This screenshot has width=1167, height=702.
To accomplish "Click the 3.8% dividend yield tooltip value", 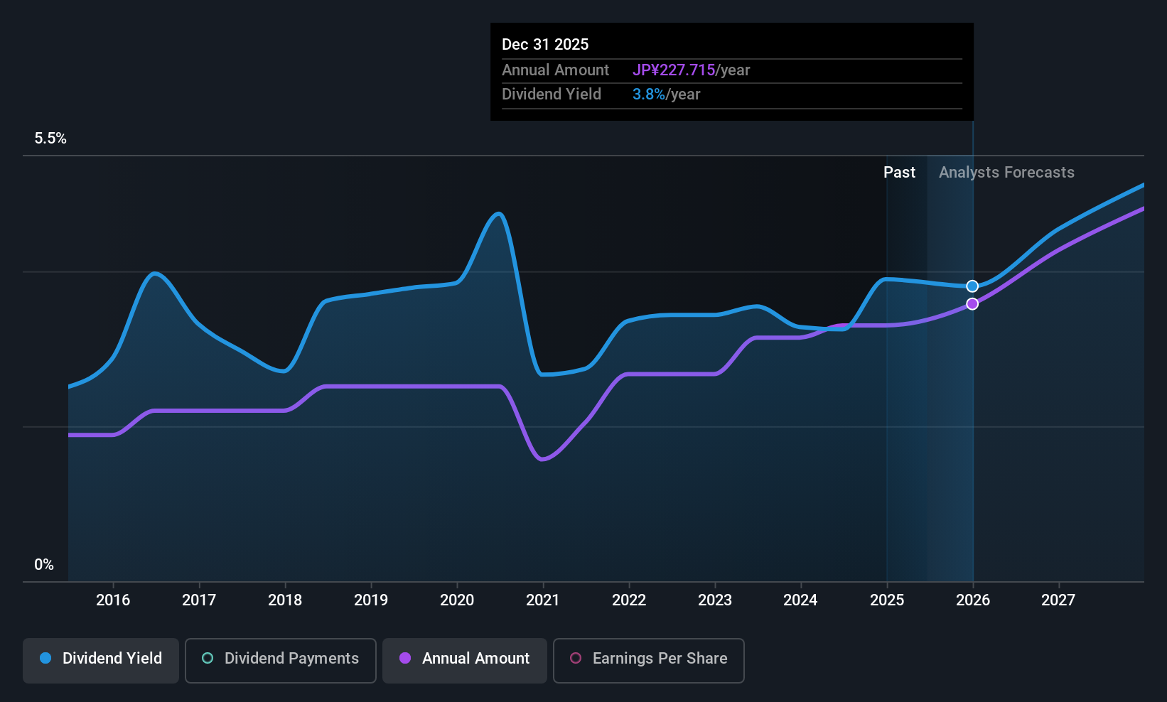I will [x=649, y=94].
